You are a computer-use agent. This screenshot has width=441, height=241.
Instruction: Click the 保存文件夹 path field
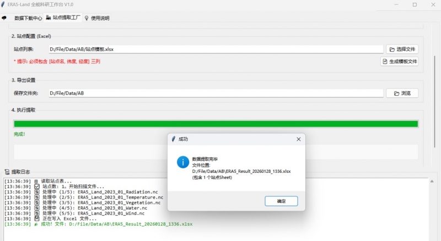tap(215, 93)
